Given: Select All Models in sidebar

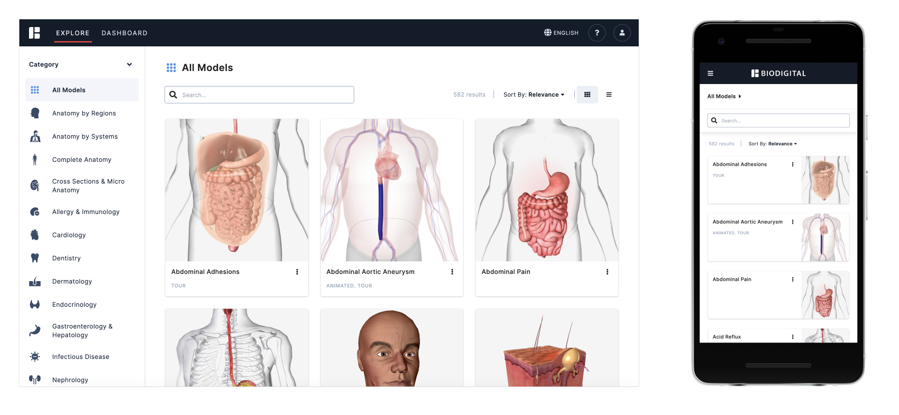Looking at the screenshot, I should (82, 90).
